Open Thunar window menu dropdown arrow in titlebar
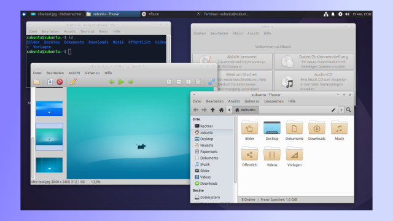This screenshot has height=221, width=393. 194,95
